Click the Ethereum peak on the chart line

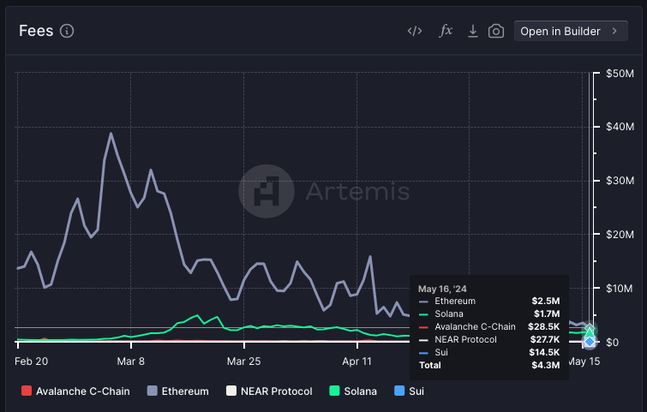(111, 134)
